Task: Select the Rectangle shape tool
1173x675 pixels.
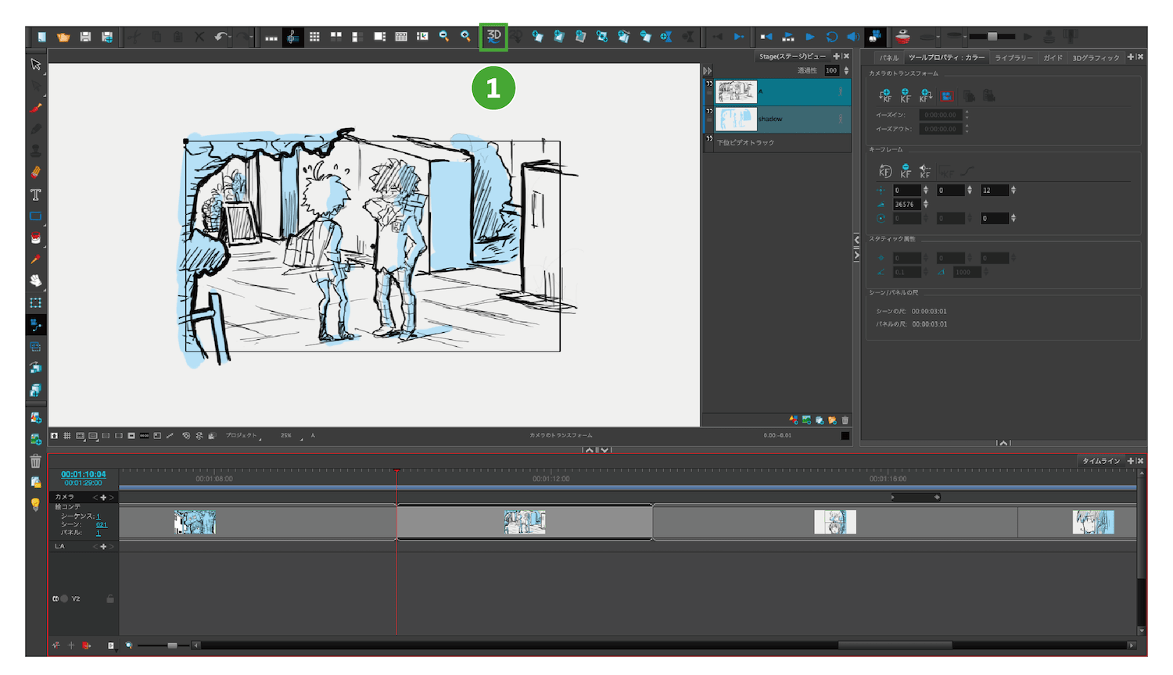Action: pyautogui.click(x=36, y=216)
